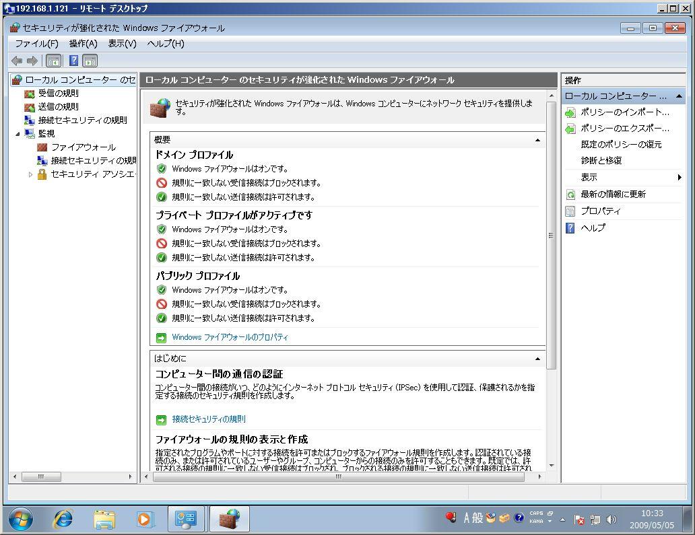Viewport: 695px width, 535px height.
Task: Open the ヘルプ(H) menu
Action: (166, 43)
